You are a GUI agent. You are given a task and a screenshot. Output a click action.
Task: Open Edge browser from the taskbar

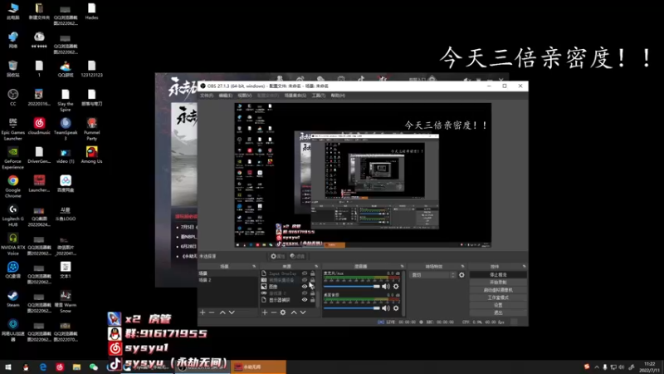(43, 367)
